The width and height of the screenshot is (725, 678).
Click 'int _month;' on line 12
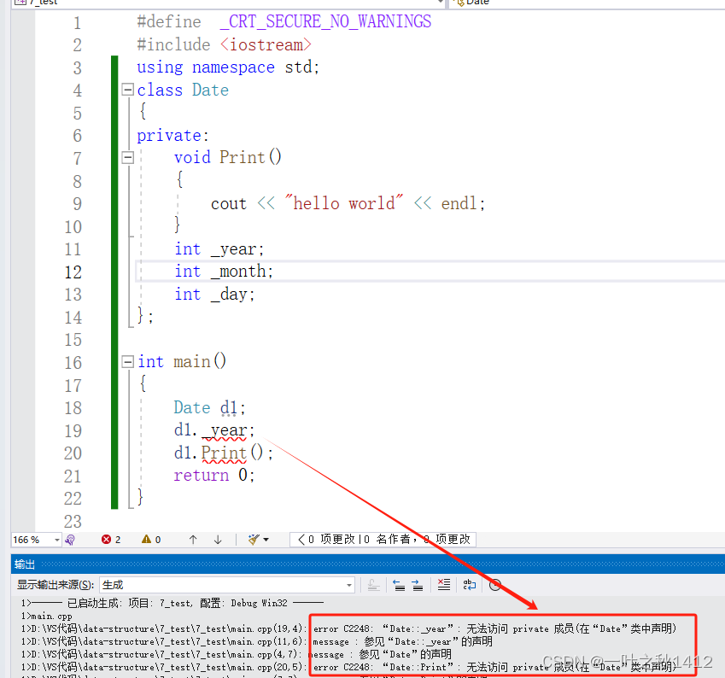pos(224,271)
